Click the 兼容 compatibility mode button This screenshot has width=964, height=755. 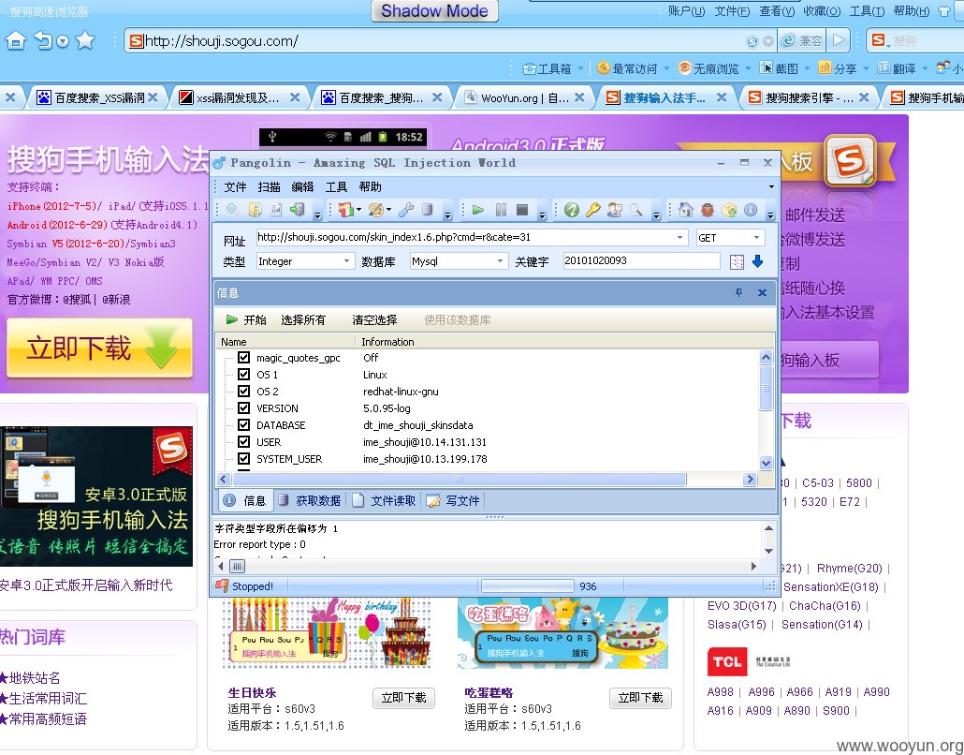coord(802,40)
